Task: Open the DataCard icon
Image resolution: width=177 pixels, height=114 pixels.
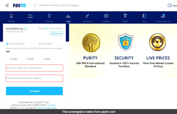Action: tap(87, 16)
